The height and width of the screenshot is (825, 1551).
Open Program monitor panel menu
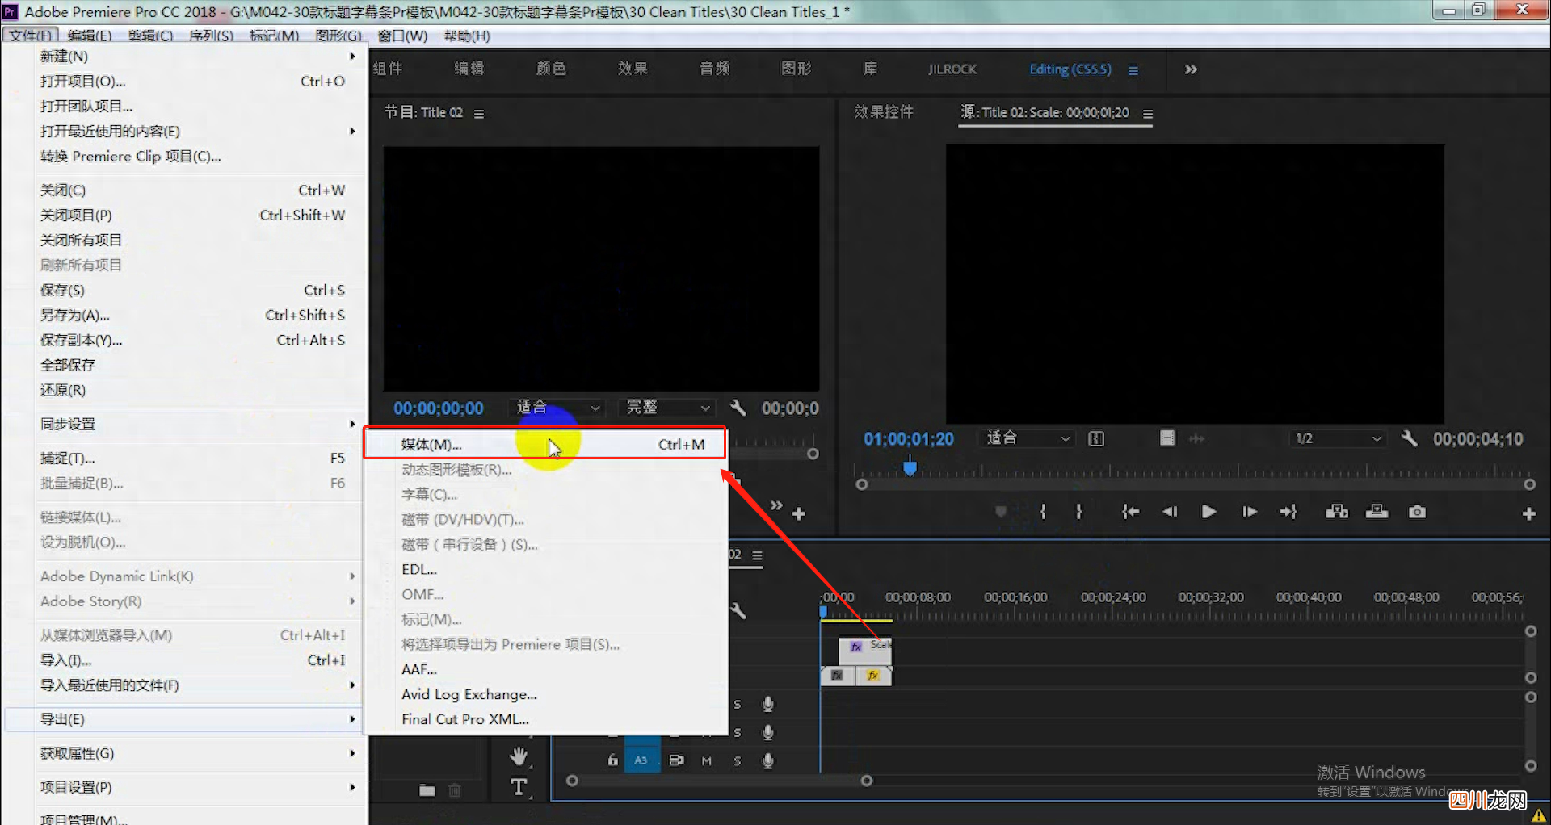tap(479, 114)
